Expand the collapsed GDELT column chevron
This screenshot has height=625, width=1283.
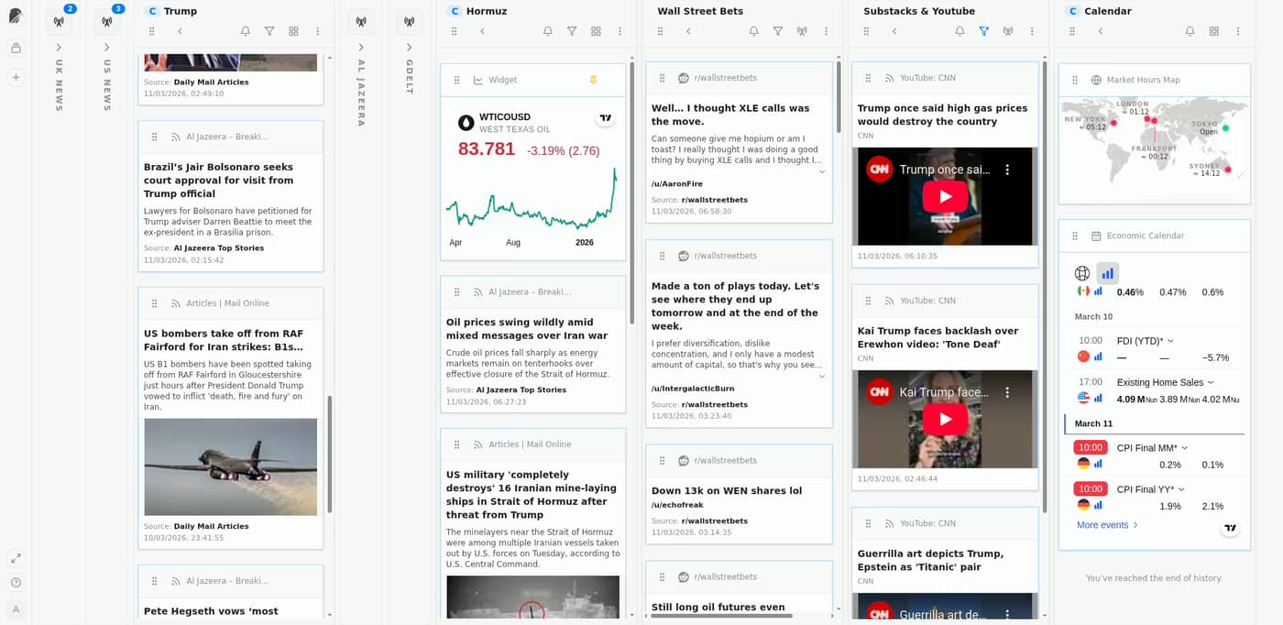(x=409, y=47)
